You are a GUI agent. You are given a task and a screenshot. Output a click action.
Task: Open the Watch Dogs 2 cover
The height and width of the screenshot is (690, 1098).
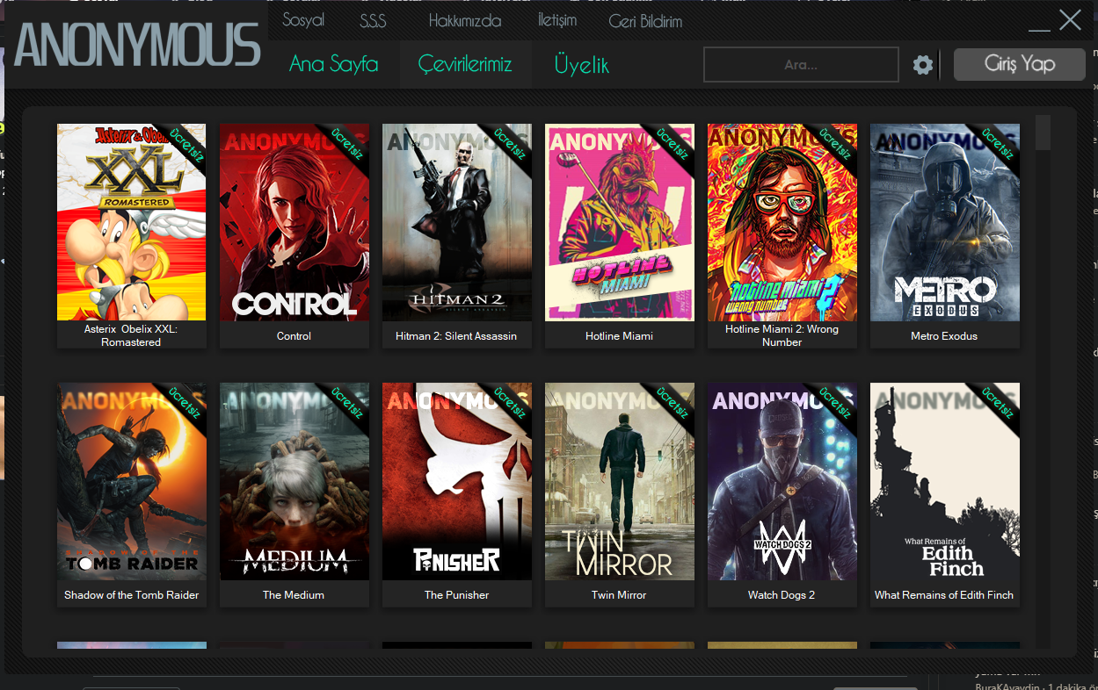782,481
